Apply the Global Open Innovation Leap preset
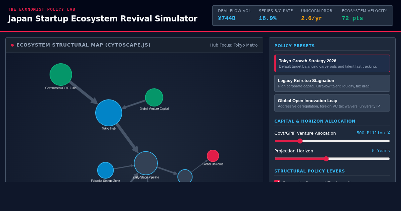Image resolution: width=401 pixels, height=211 pixels. point(332,103)
